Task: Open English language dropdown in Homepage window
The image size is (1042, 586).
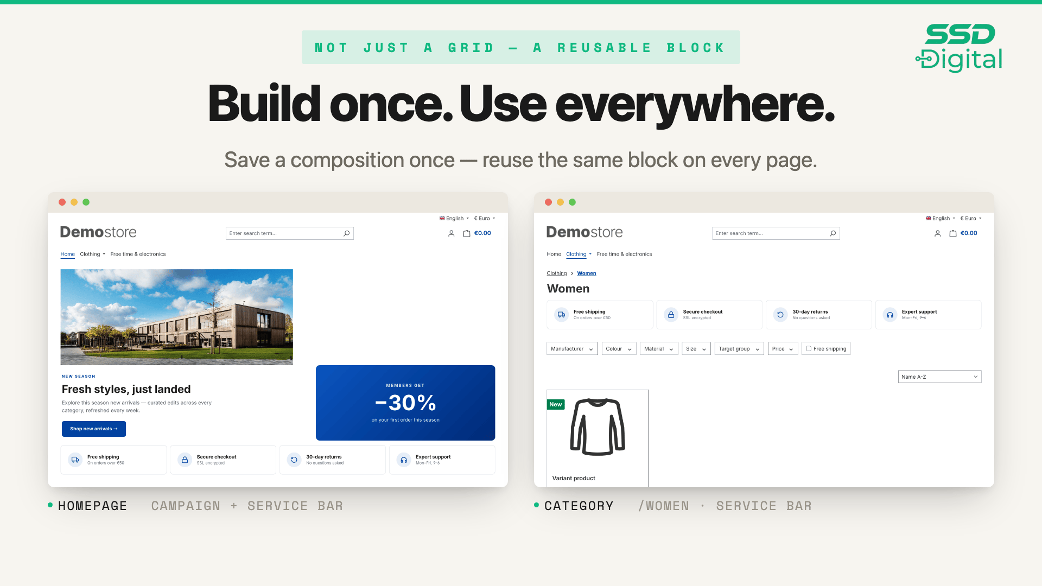Action: coord(454,218)
